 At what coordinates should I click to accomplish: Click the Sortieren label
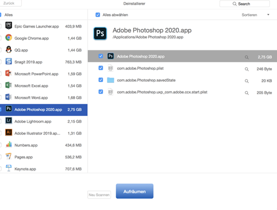250,15
